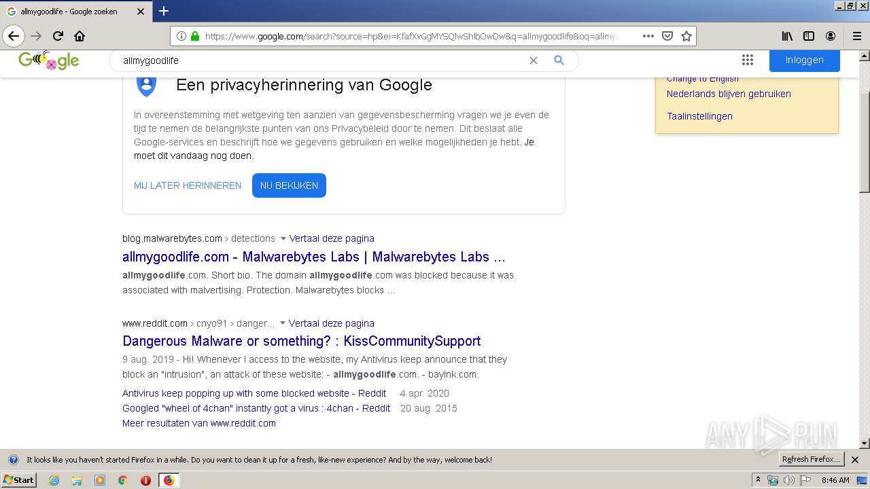Open the Action Center flag icon
The image size is (870, 489).
pyautogui.click(x=805, y=480)
